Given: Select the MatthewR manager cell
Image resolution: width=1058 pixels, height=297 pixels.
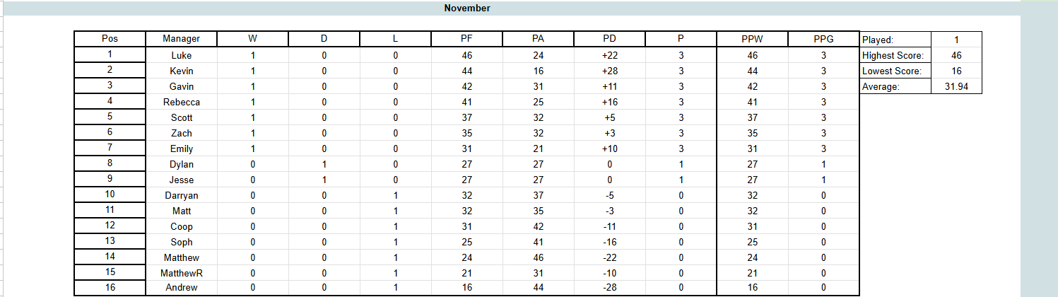Looking at the screenshot, I should click(x=181, y=272).
